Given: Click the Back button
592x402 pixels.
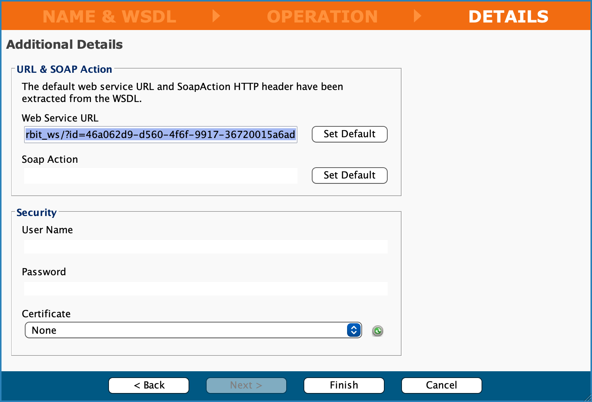Looking at the screenshot, I should 149,385.
